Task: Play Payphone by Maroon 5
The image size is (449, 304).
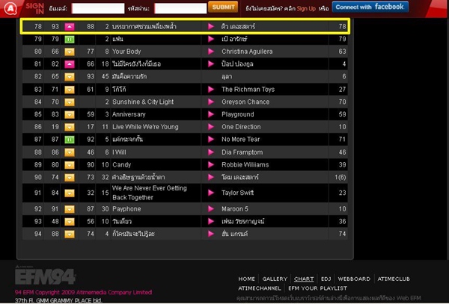Action: click(x=211, y=209)
